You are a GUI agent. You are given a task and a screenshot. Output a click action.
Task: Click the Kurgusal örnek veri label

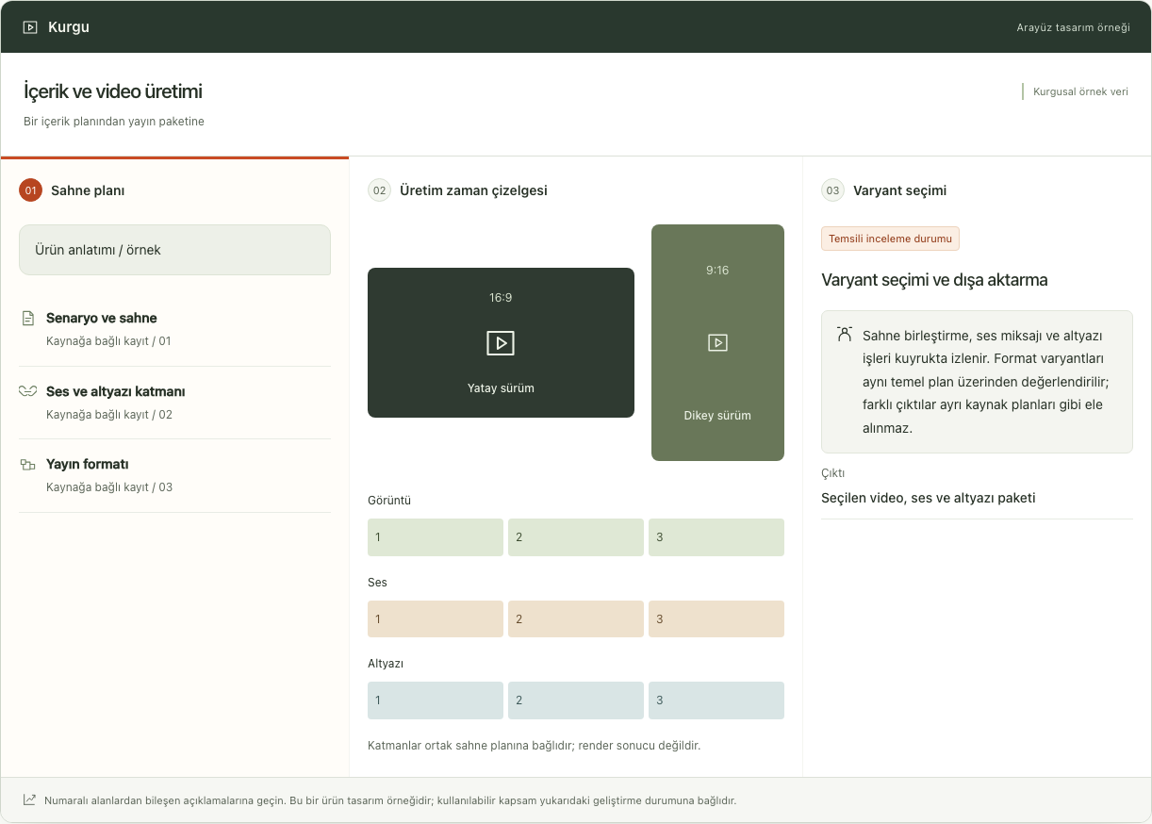(x=1081, y=91)
